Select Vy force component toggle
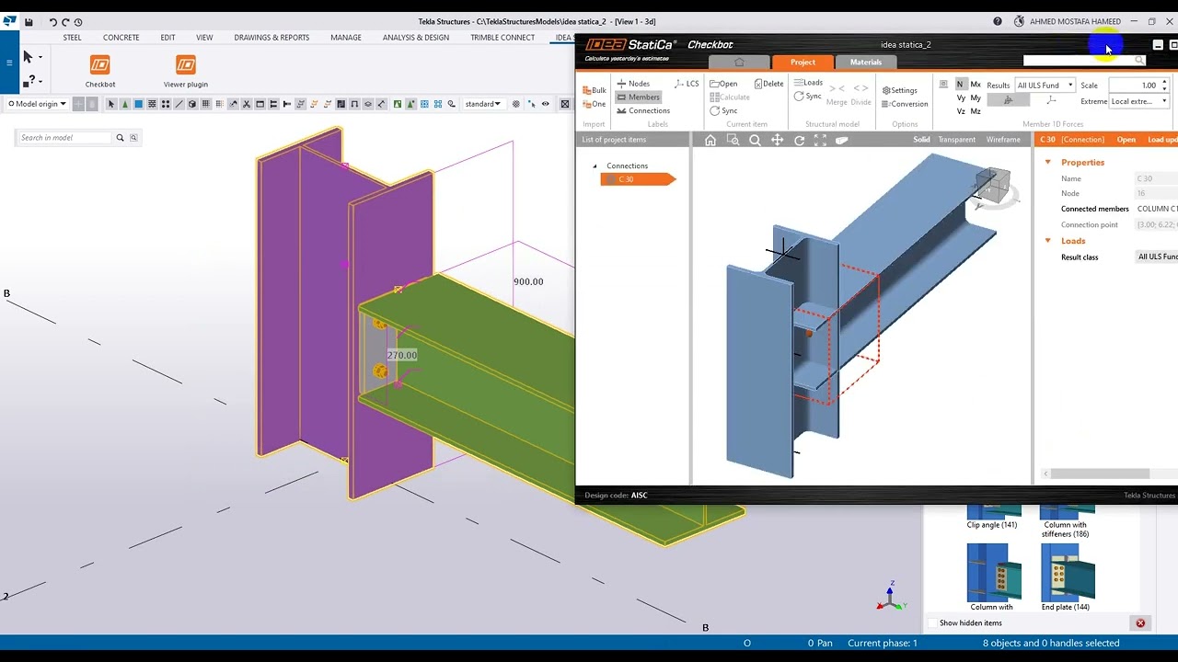1178x662 pixels. 961,97
